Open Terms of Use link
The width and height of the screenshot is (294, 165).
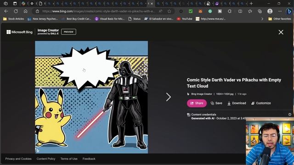pyautogui.click(x=69, y=159)
